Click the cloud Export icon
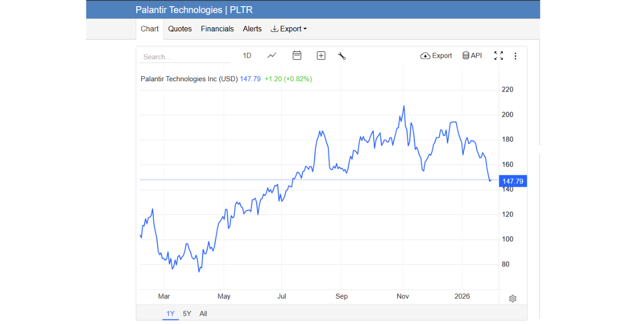The image size is (617, 324). [436, 56]
